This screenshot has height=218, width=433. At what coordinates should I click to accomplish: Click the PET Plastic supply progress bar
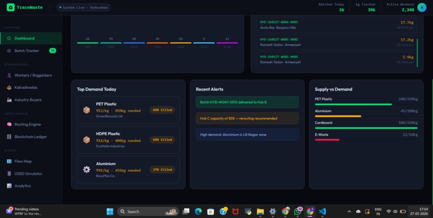click(x=366, y=104)
